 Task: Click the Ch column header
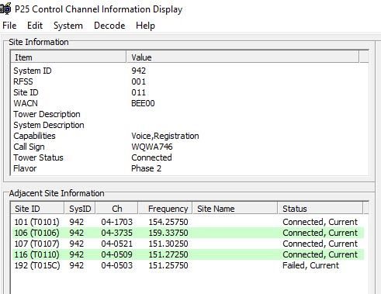(117, 209)
